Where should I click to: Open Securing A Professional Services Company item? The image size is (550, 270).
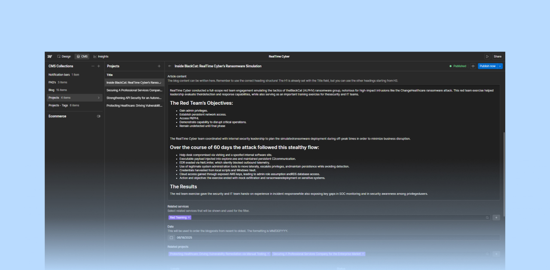[134, 90]
